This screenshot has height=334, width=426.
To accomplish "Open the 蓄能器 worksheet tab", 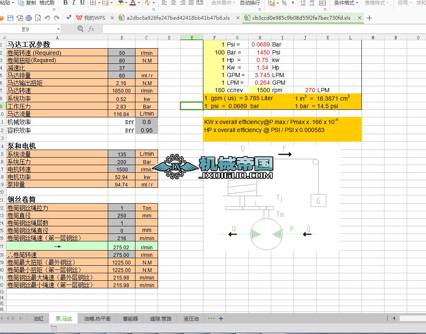I will pyautogui.click(x=130, y=318).
